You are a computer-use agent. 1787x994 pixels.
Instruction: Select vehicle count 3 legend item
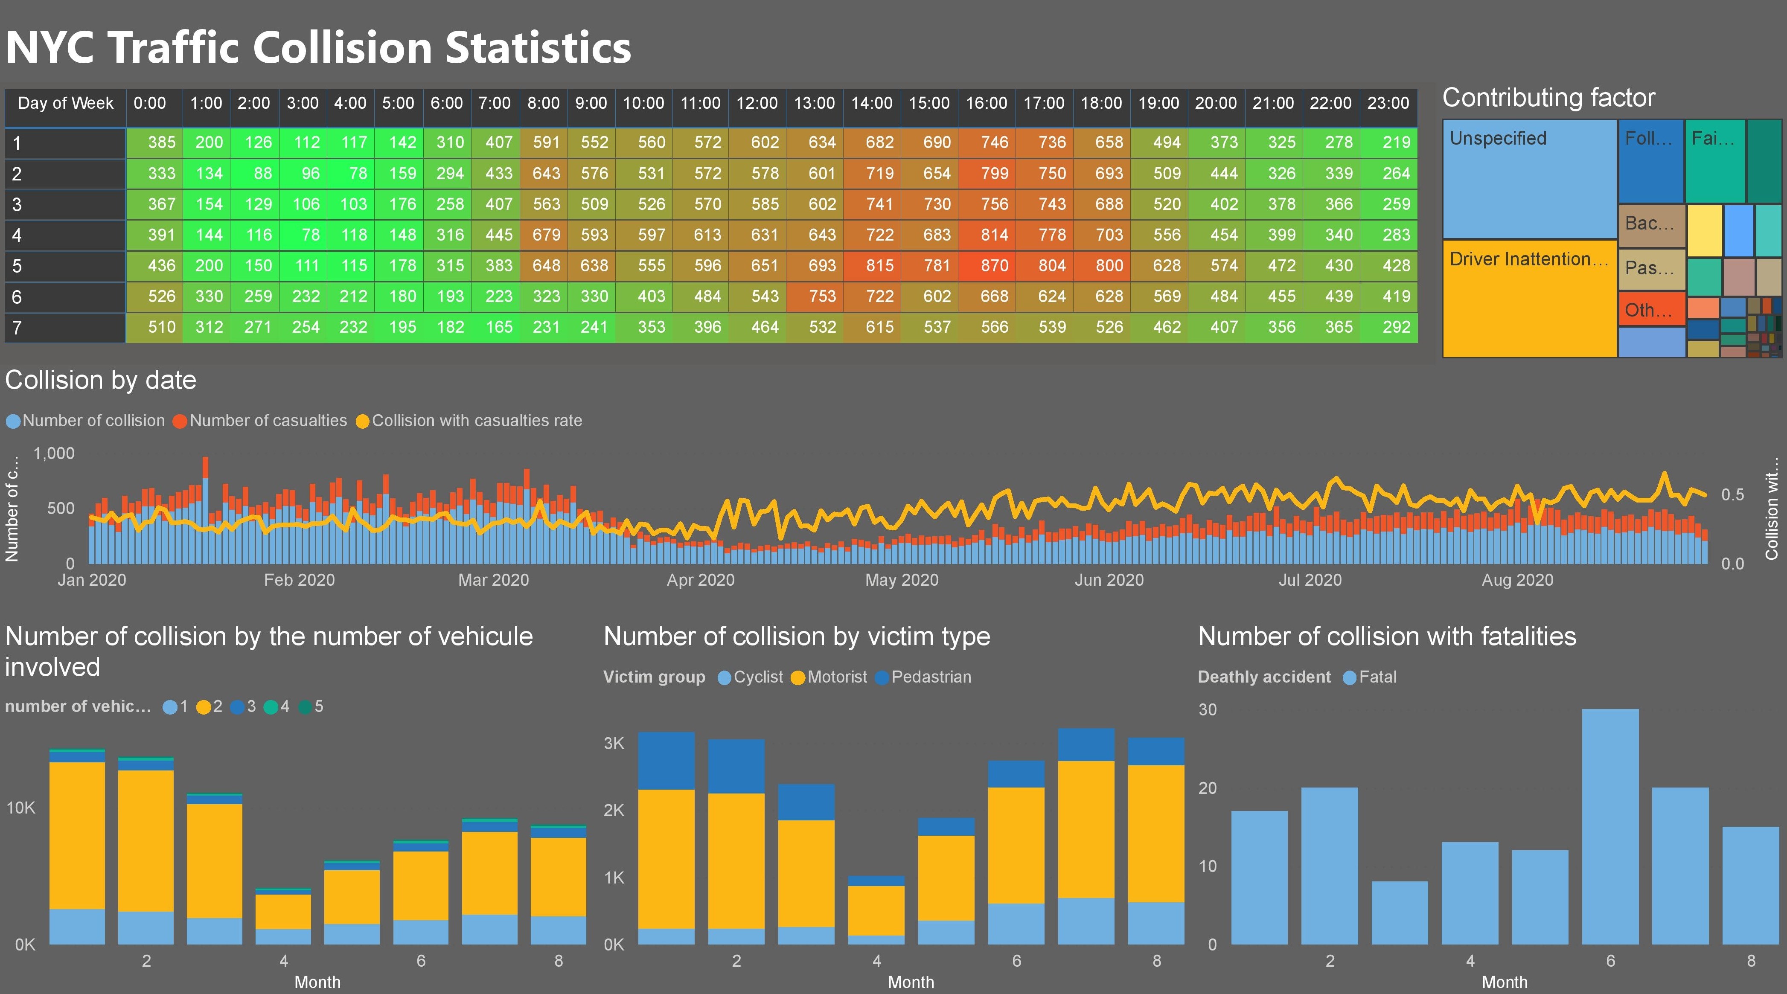(243, 707)
